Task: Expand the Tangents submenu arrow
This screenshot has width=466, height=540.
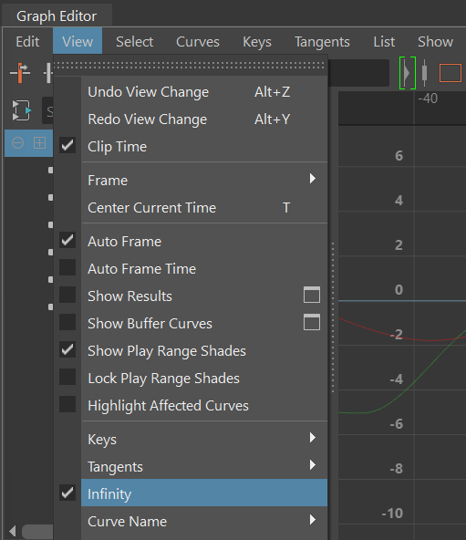Action: tap(313, 465)
